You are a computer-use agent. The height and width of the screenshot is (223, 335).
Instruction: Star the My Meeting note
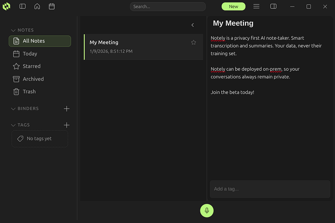194,42
